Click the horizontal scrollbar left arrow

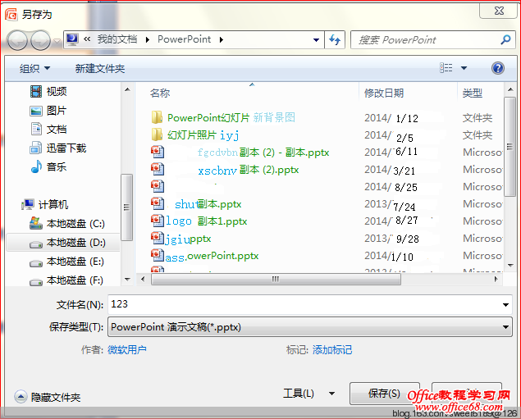[143, 280]
